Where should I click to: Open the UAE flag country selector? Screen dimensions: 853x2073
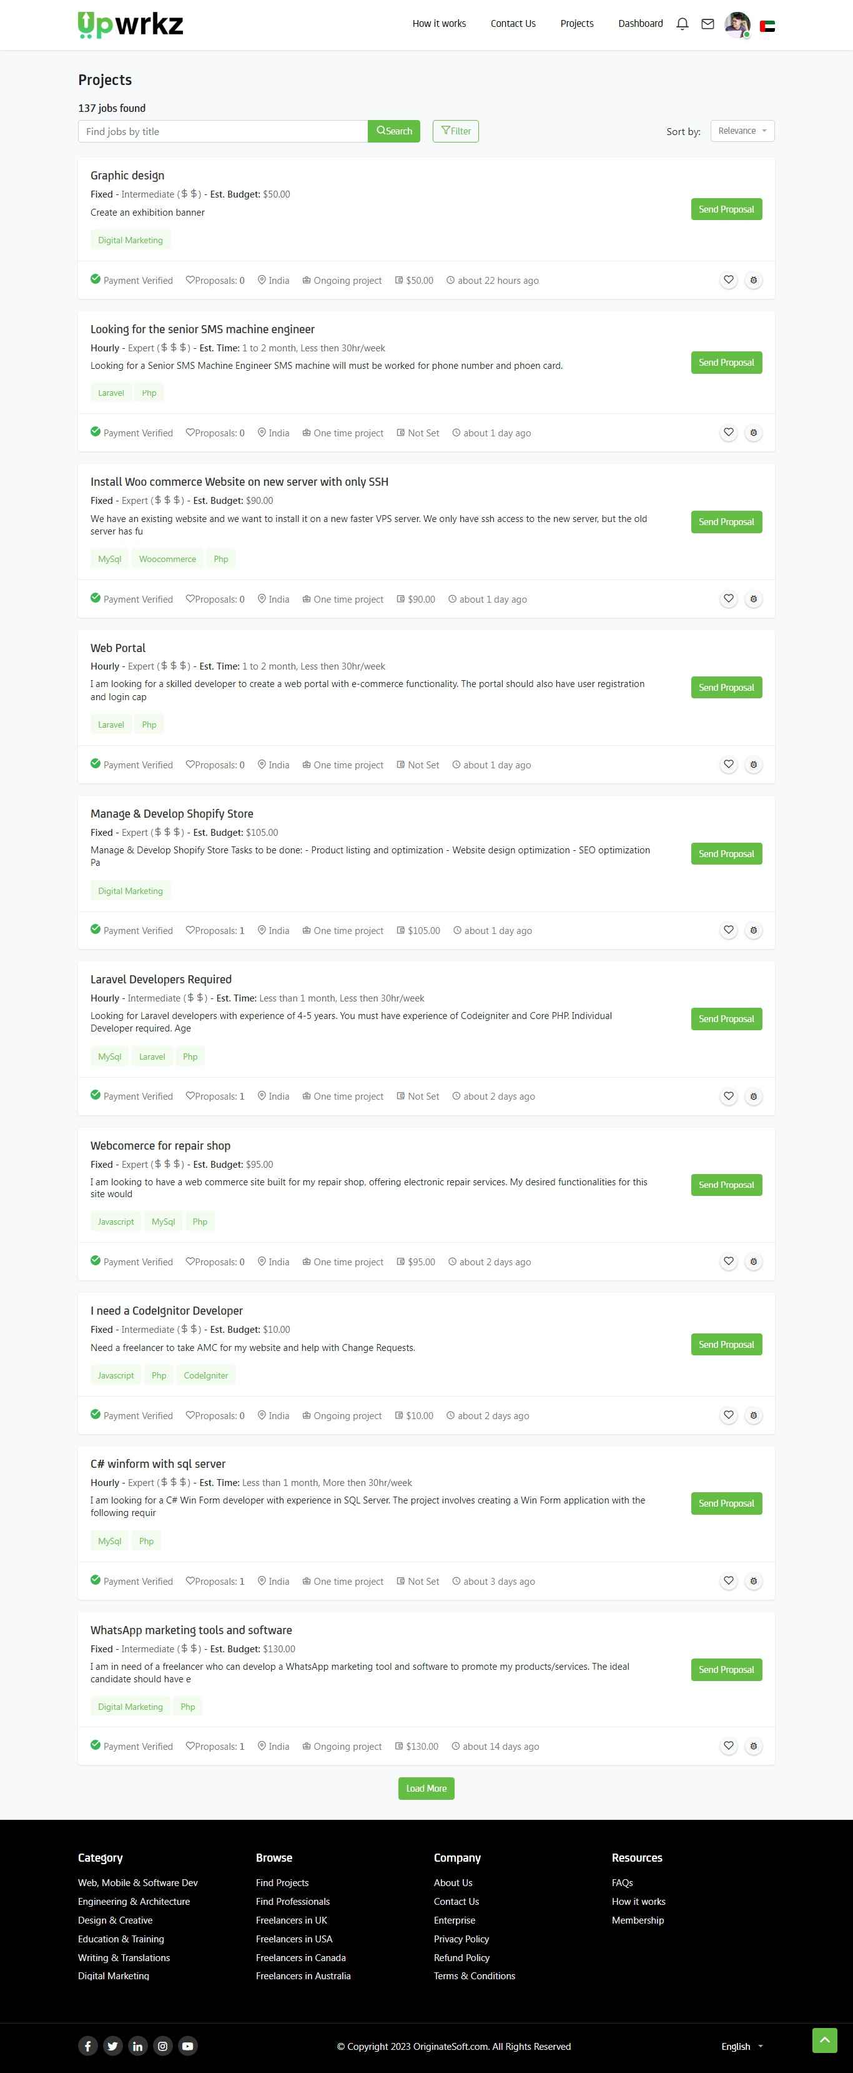(767, 26)
